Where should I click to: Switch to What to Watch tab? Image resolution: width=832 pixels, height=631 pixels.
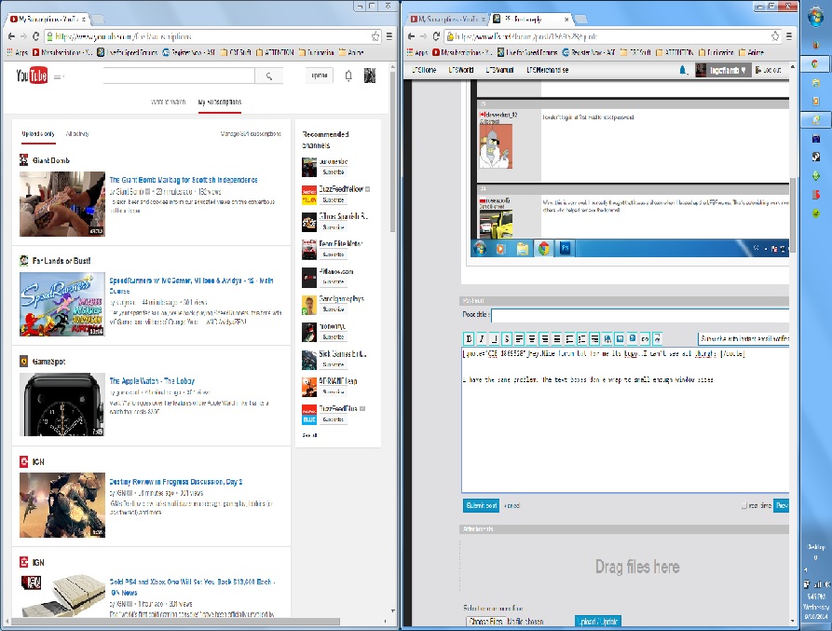(169, 102)
